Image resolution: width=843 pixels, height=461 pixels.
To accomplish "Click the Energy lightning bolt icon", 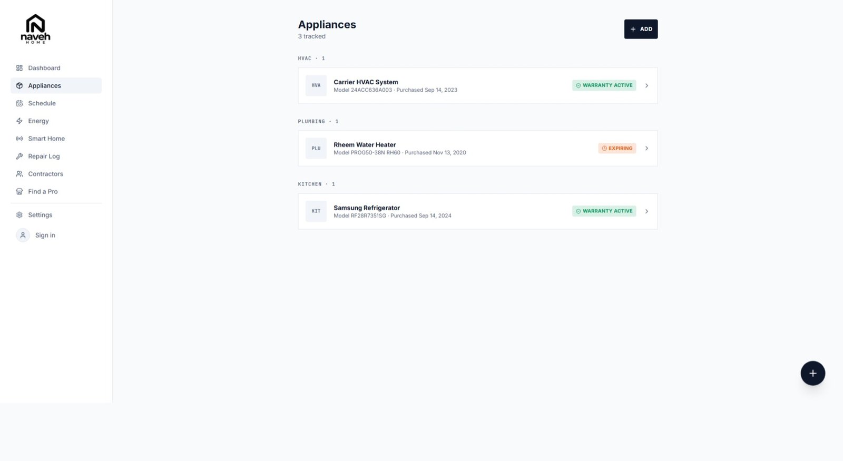I will tap(19, 121).
